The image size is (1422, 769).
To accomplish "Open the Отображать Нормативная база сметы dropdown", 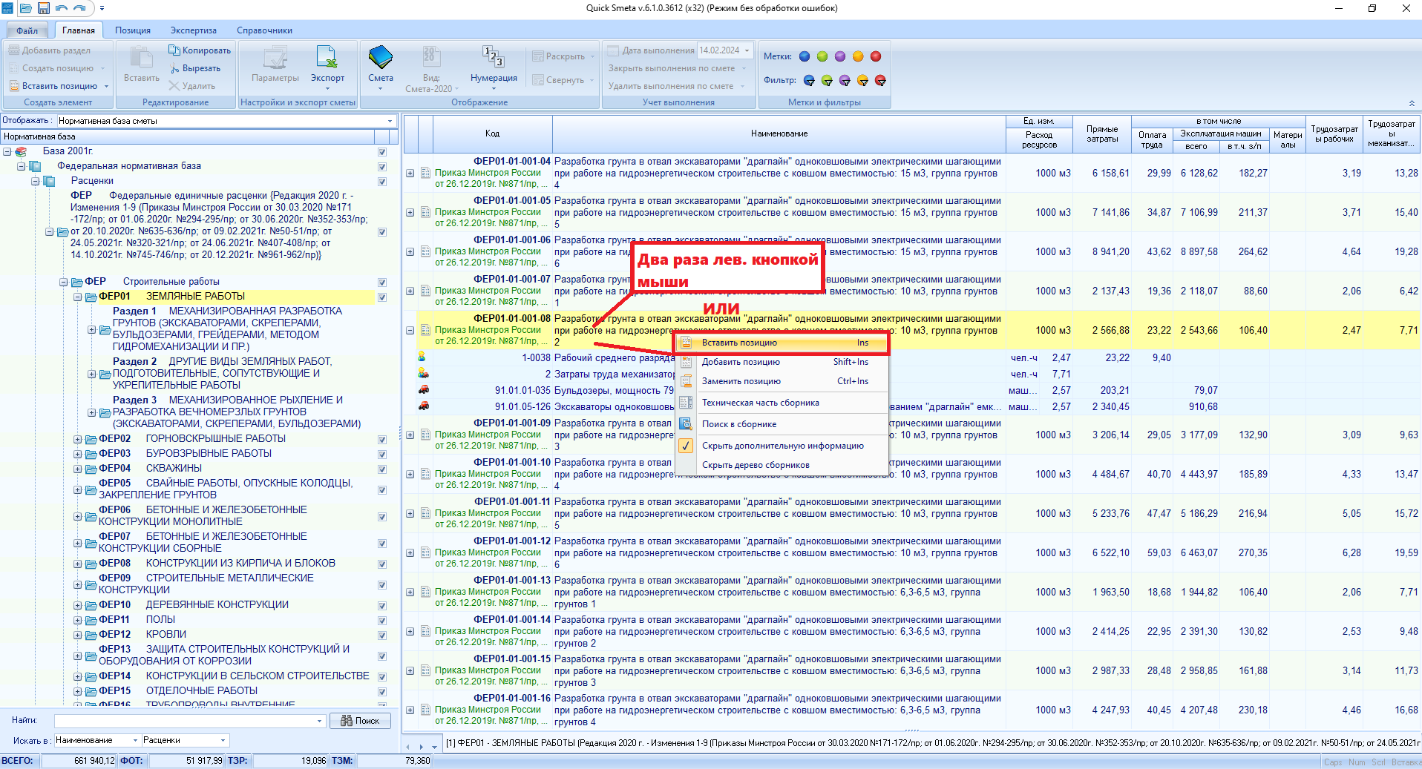I will 390,121.
